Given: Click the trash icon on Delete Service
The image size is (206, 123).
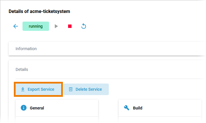Looking at the screenshot, I should pyautogui.click(x=71, y=89).
